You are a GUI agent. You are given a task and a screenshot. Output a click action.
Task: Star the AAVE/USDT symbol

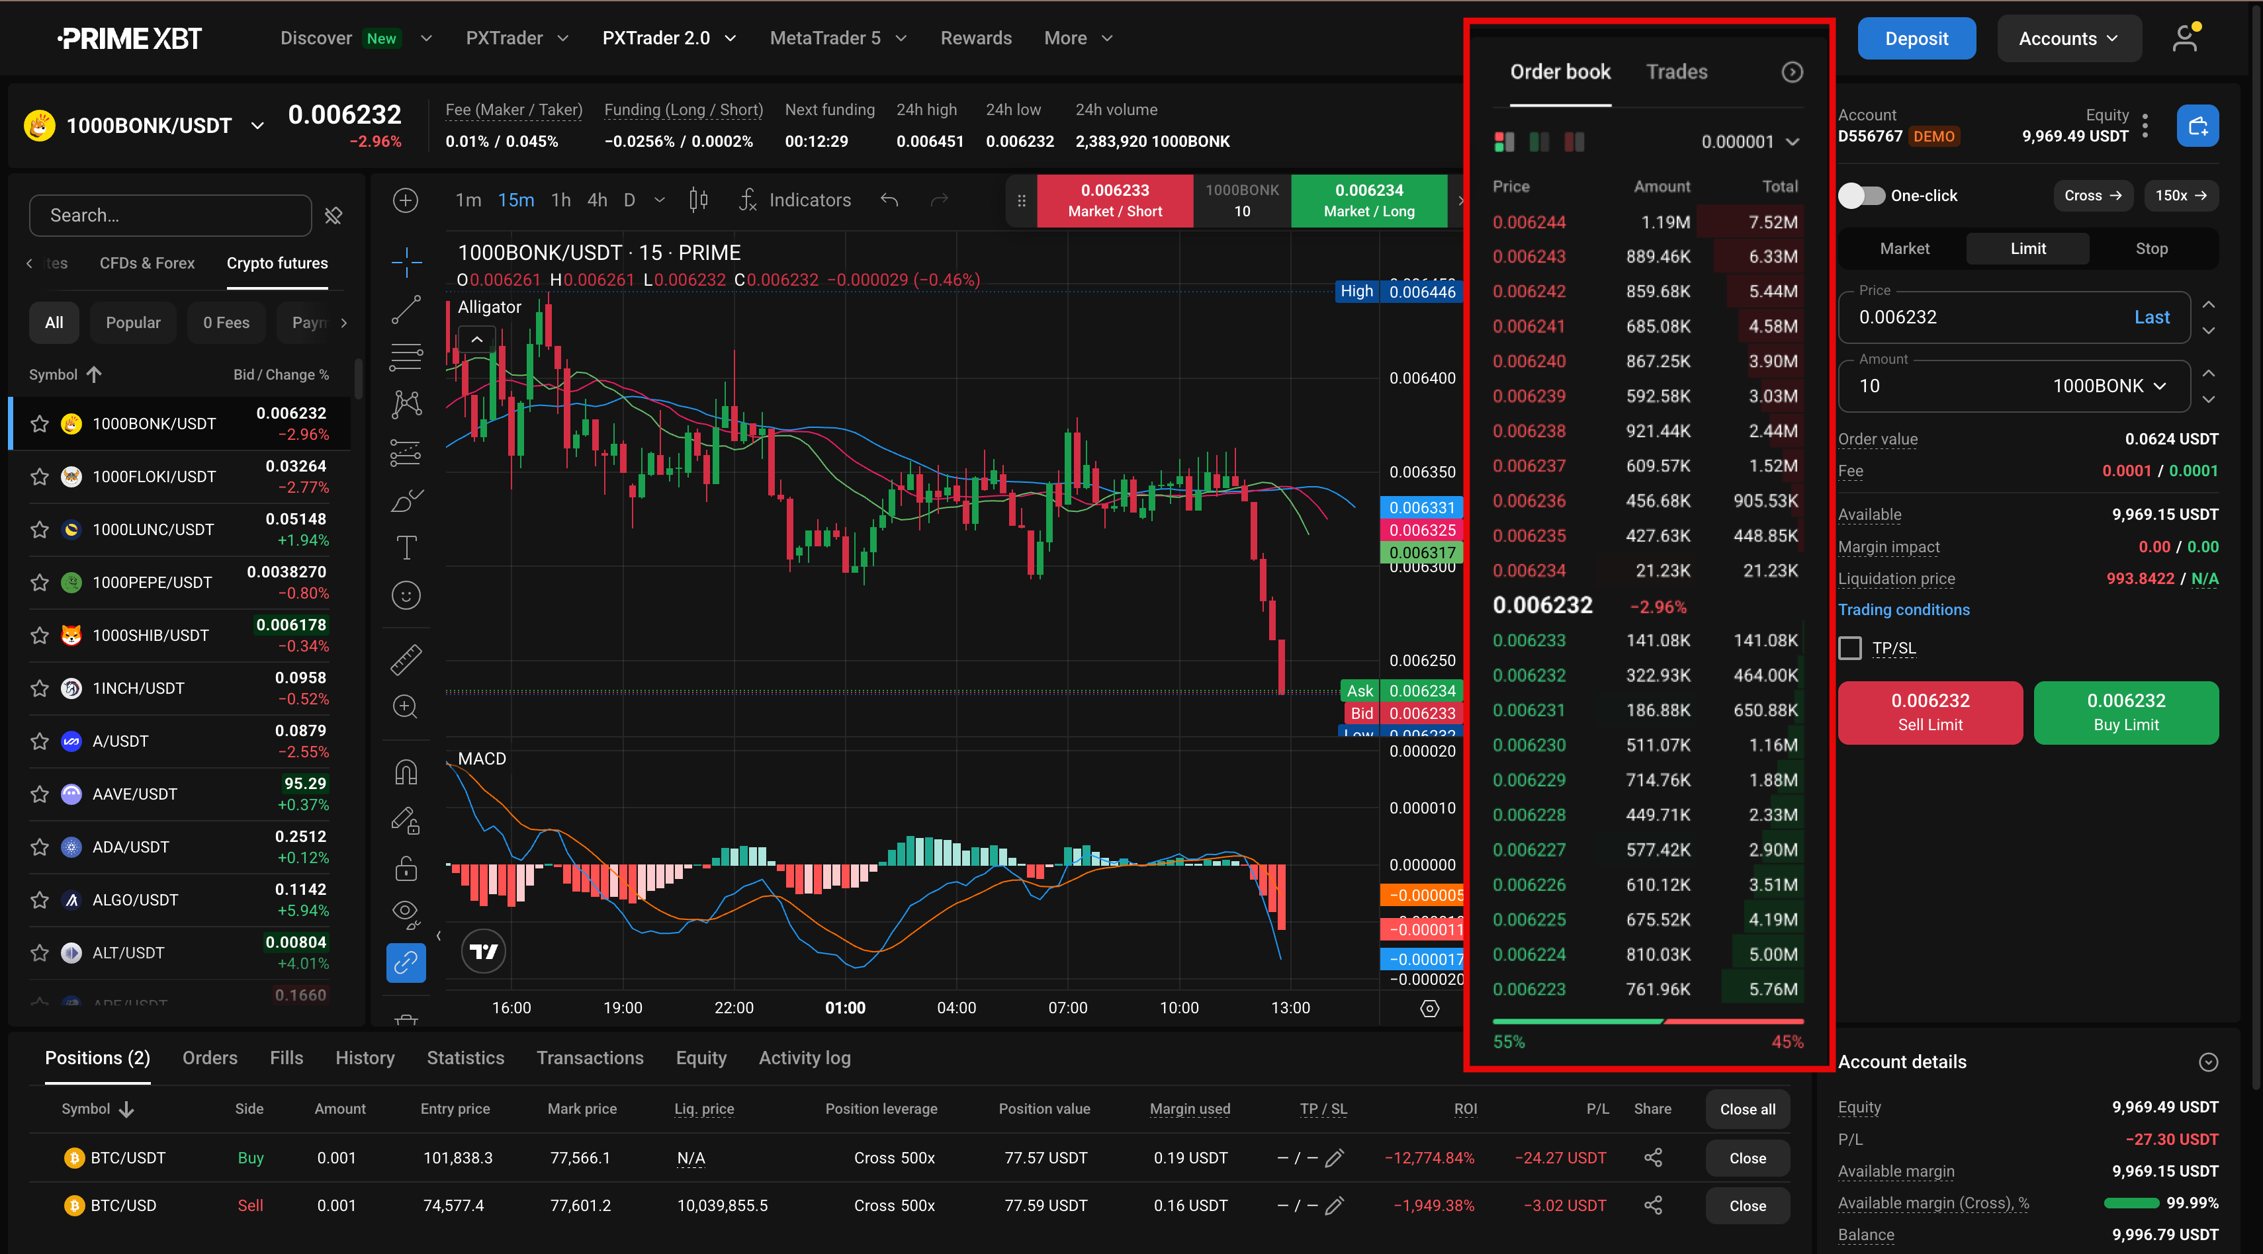tap(40, 794)
